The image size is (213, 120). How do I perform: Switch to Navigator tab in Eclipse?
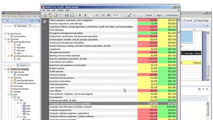tap(9, 65)
